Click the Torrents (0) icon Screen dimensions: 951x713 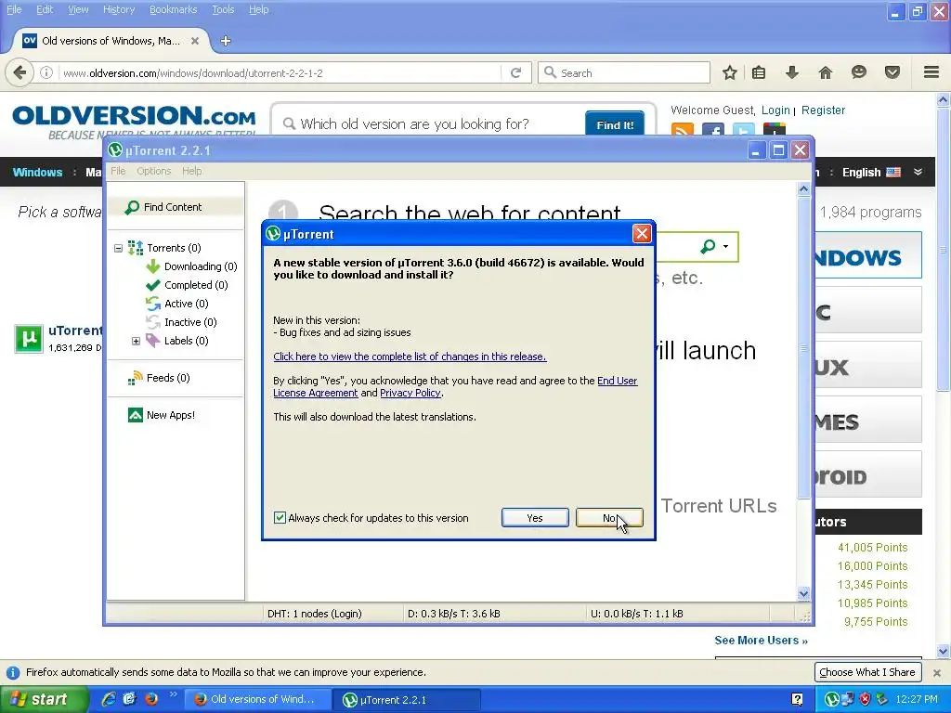coord(136,247)
